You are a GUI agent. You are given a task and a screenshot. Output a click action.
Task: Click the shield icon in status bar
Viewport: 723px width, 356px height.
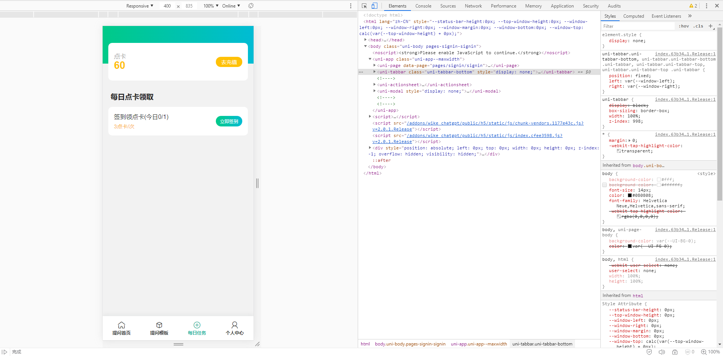point(649,352)
